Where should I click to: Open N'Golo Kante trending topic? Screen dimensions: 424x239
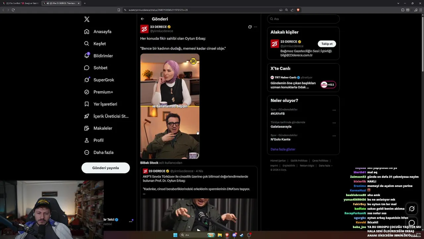click(x=281, y=139)
